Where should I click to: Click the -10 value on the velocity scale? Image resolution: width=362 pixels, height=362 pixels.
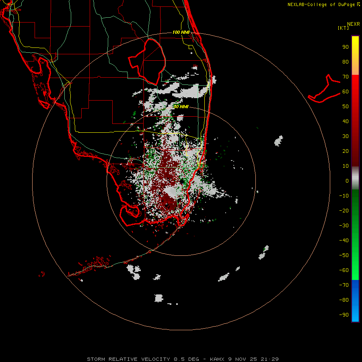(x=344, y=196)
